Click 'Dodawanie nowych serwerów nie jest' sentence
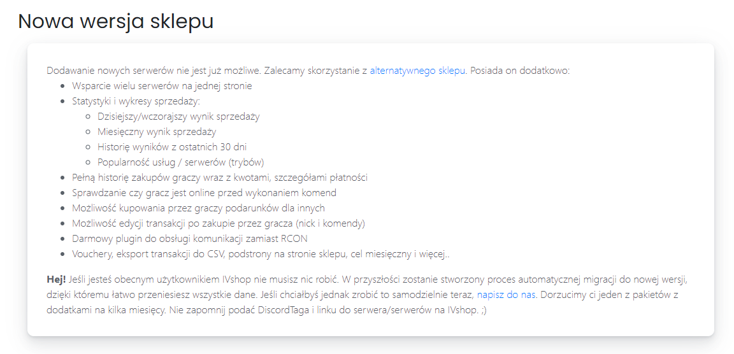This screenshot has height=354, width=734. tap(154, 71)
